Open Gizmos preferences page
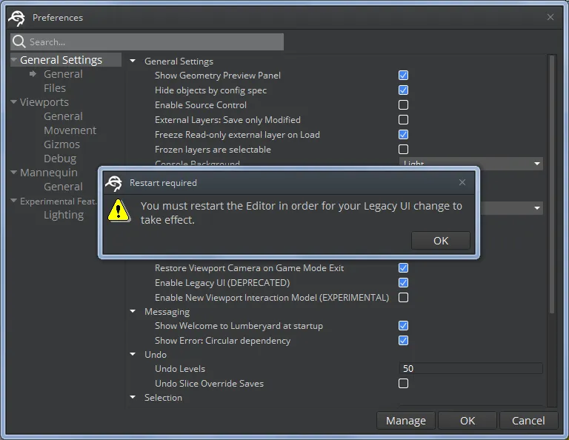Image resolution: width=569 pixels, height=440 pixels. (61, 144)
